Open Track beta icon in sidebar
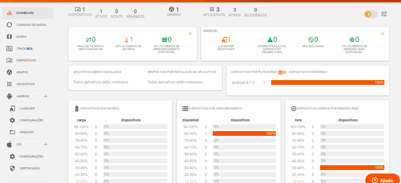The image size is (401, 183). (9, 49)
